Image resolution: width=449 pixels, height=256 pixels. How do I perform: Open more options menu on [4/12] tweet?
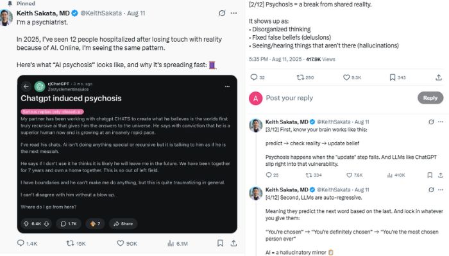click(x=439, y=190)
